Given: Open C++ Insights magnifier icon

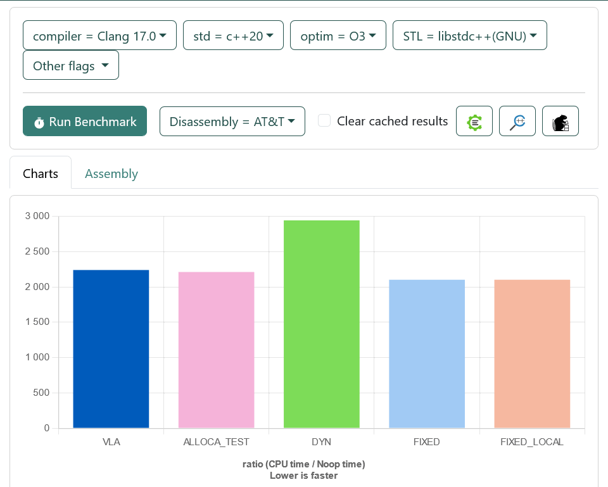Looking at the screenshot, I should pyautogui.click(x=517, y=121).
